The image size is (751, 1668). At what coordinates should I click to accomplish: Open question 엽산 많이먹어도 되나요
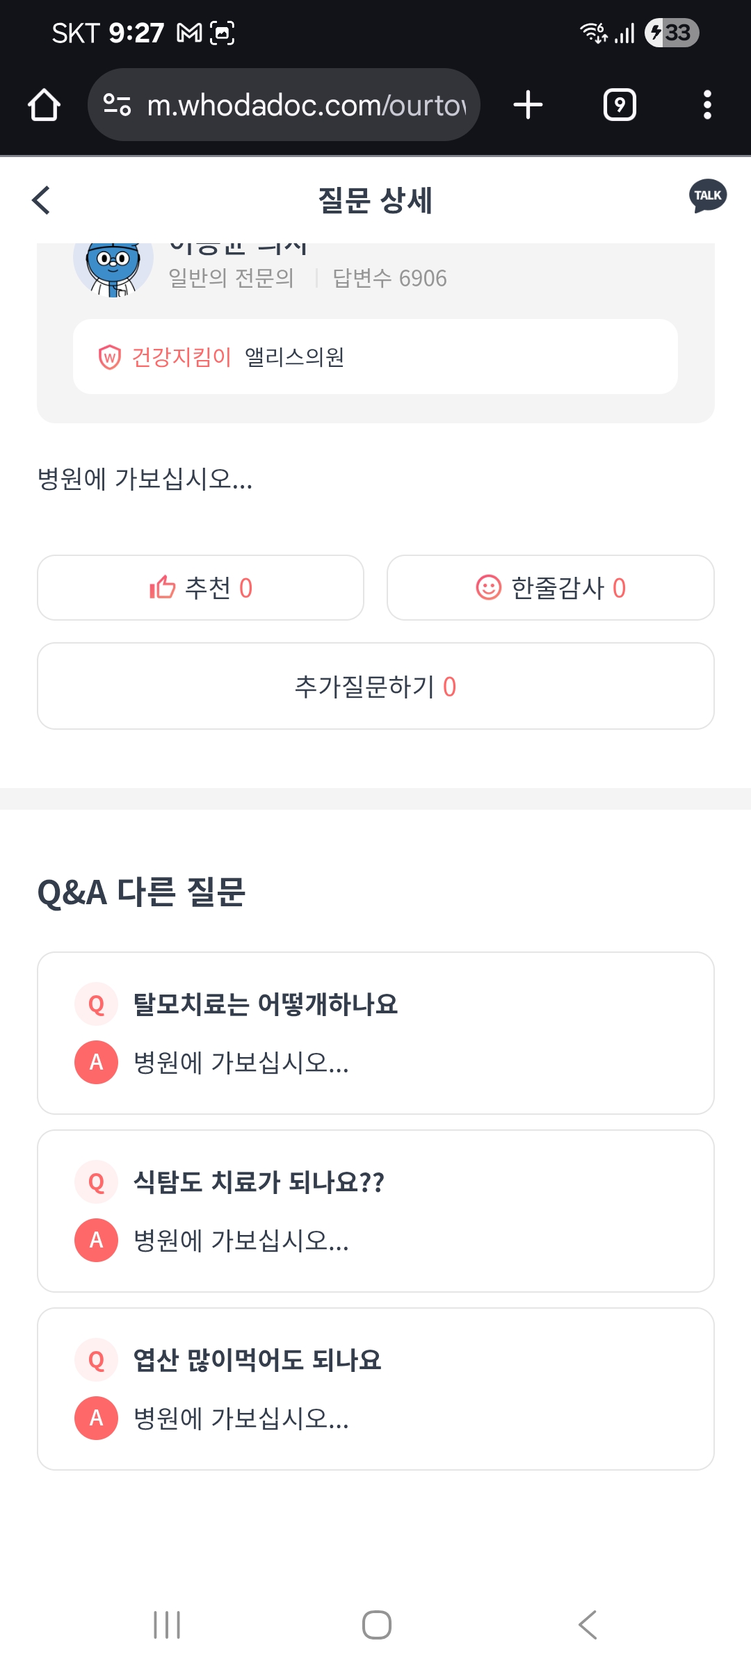click(x=257, y=1360)
